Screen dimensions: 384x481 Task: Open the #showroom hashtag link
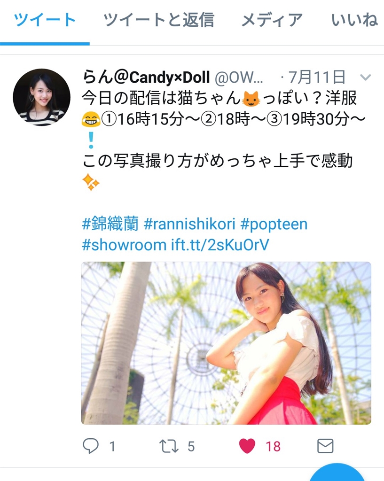click(x=124, y=245)
